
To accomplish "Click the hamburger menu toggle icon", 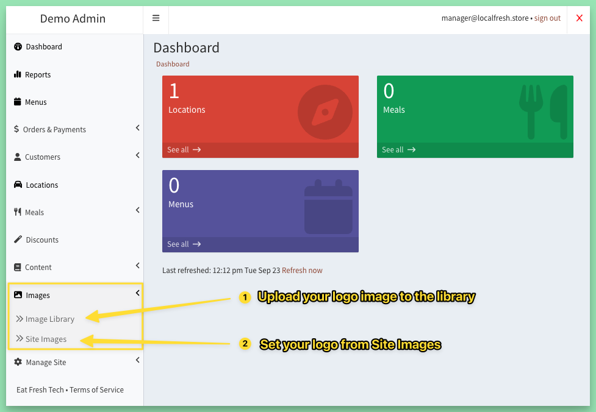I will pos(156,18).
